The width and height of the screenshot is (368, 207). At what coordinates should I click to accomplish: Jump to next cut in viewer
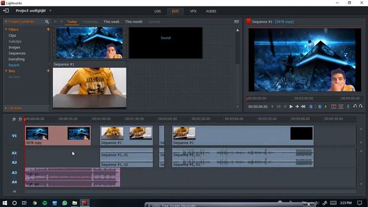click(x=303, y=106)
